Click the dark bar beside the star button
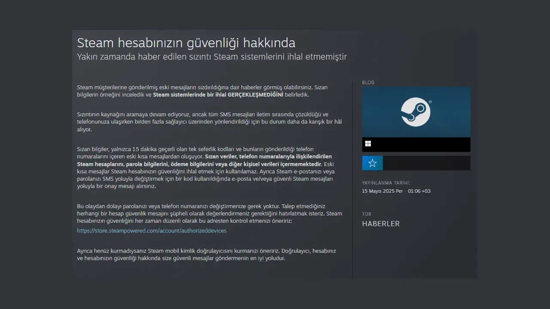The height and width of the screenshot is (309, 550). click(x=427, y=163)
